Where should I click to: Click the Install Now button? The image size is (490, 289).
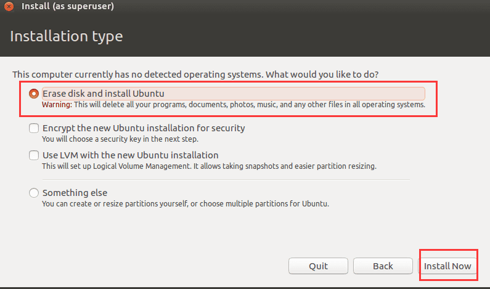[x=447, y=266]
